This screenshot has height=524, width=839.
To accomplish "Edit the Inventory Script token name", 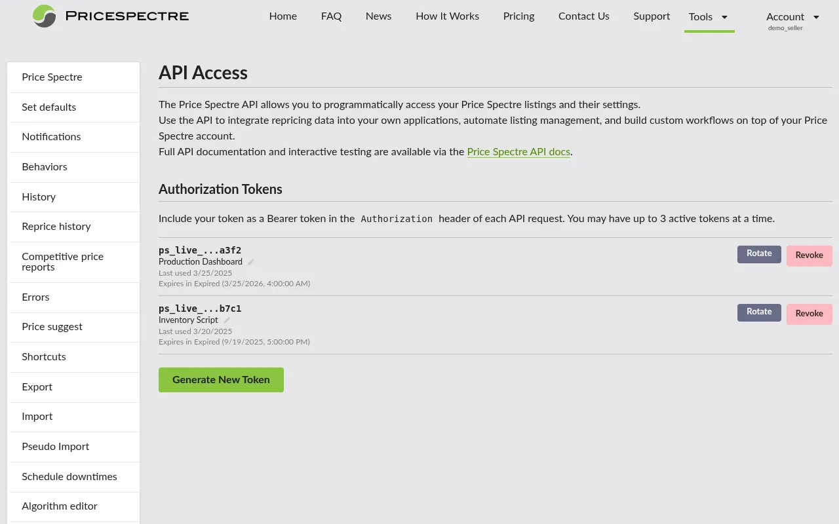I will [227, 320].
